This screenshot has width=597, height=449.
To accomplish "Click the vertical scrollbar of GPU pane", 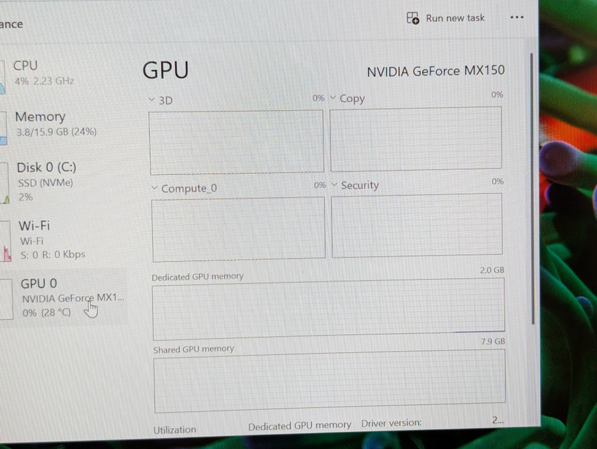I will tap(532, 189).
